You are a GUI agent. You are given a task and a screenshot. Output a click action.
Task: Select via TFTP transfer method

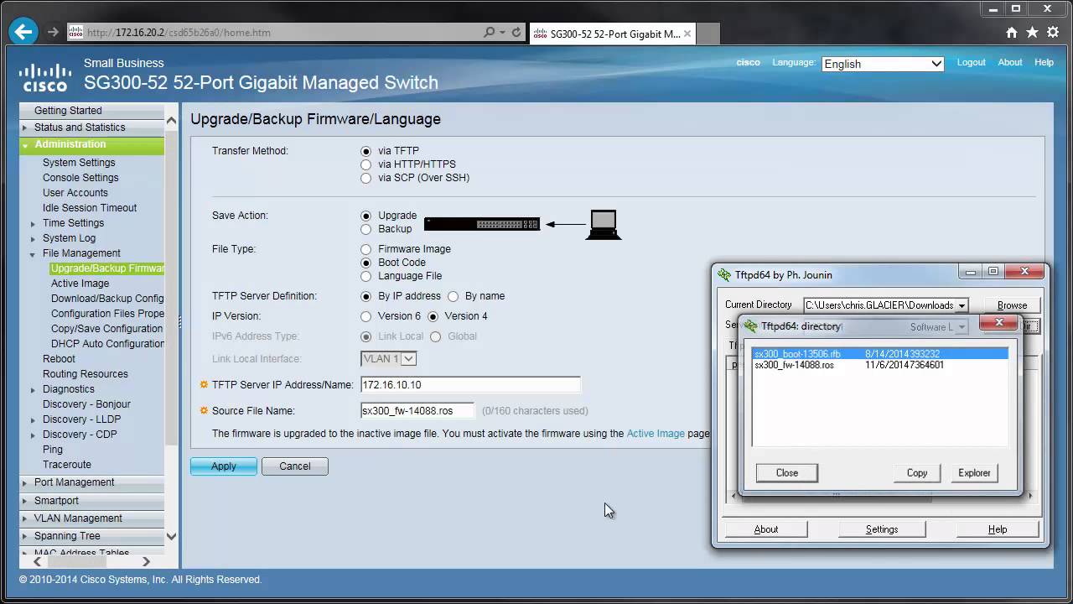365,152
